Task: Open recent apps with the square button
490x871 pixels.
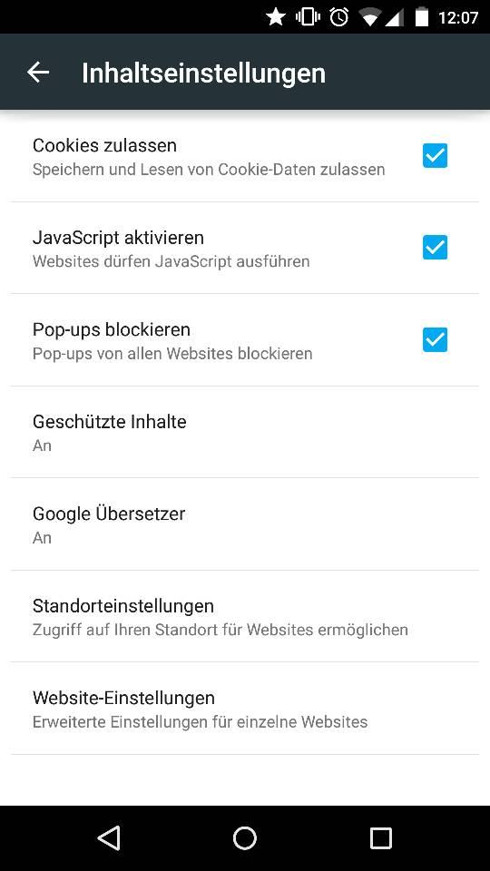Action: coord(380,837)
